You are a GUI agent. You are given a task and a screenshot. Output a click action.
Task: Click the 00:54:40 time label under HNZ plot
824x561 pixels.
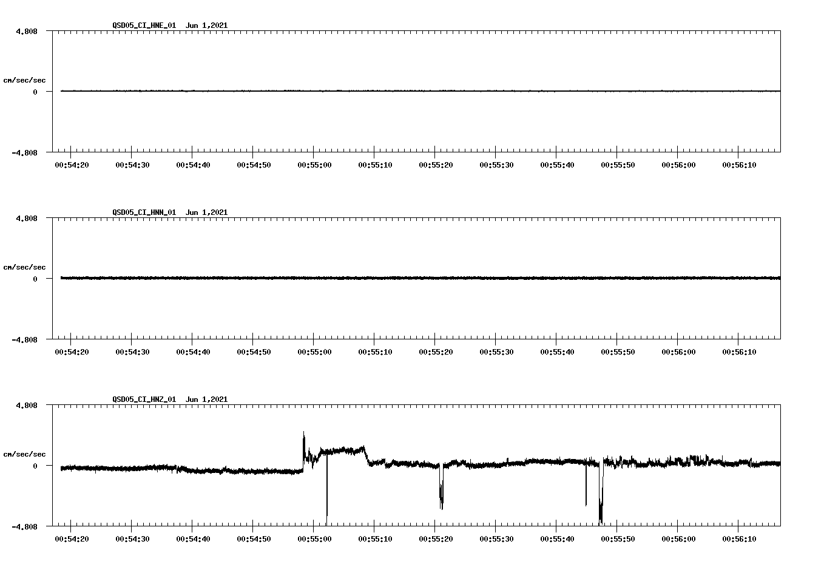point(193,539)
